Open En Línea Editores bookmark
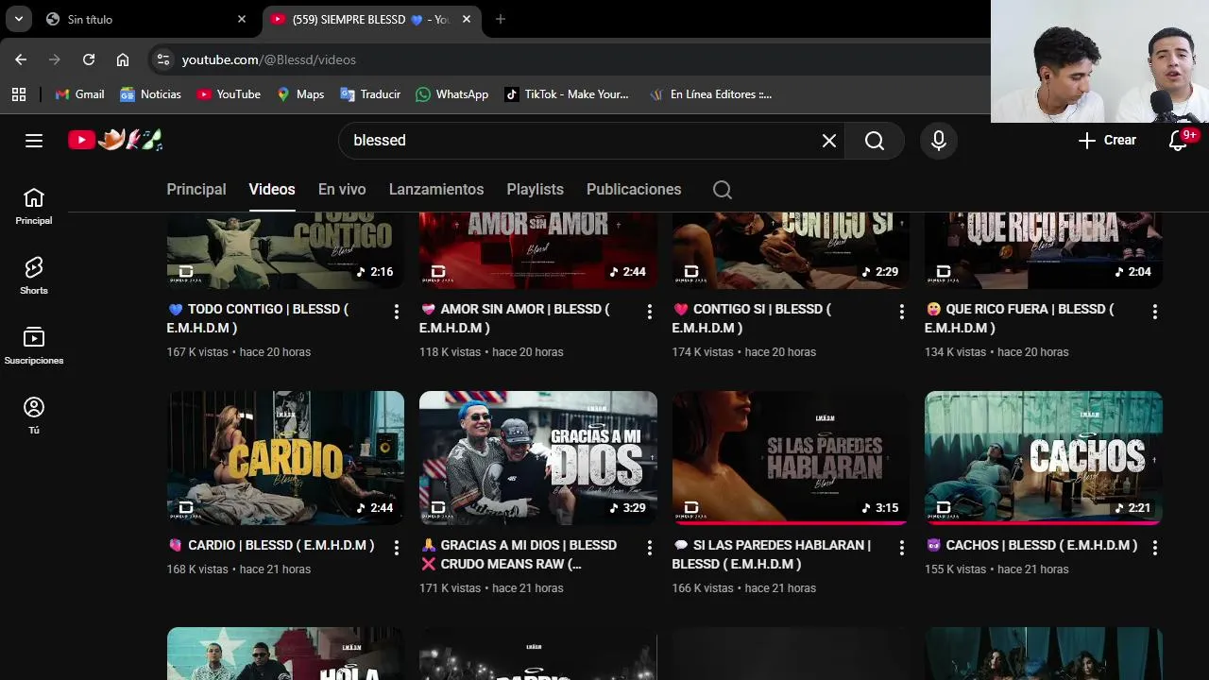 (x=711, y=94)
